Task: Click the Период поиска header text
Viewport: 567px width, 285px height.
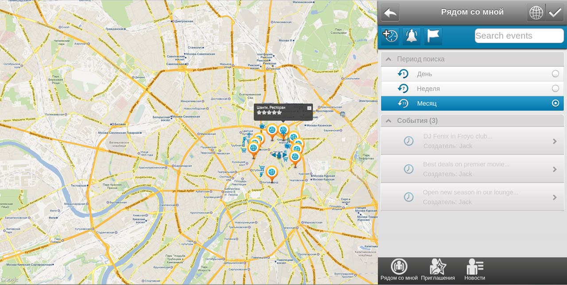Action: 421,59
